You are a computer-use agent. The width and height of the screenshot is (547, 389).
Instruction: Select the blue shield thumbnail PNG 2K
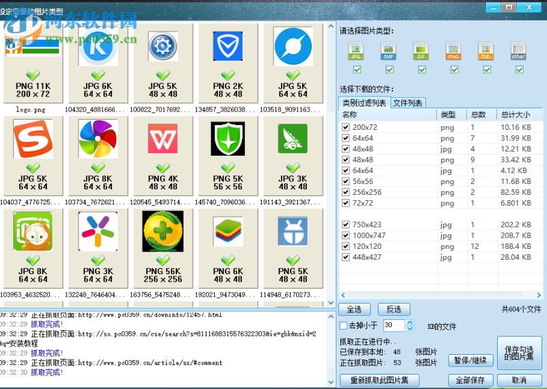pos(228,64)
